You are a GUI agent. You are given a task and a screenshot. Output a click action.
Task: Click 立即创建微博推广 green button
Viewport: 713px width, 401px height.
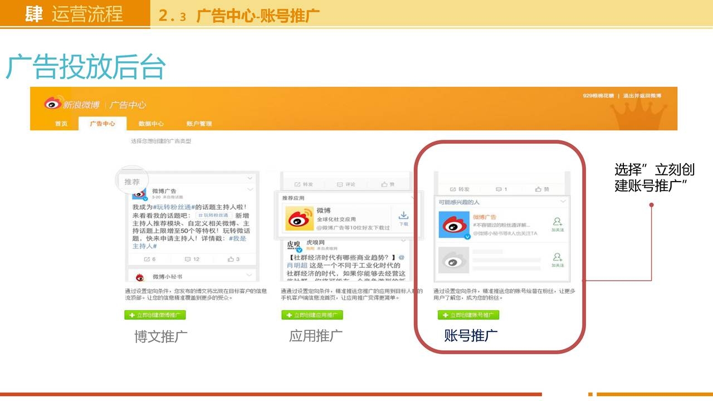pyautogui.click(x=155, y=315)
